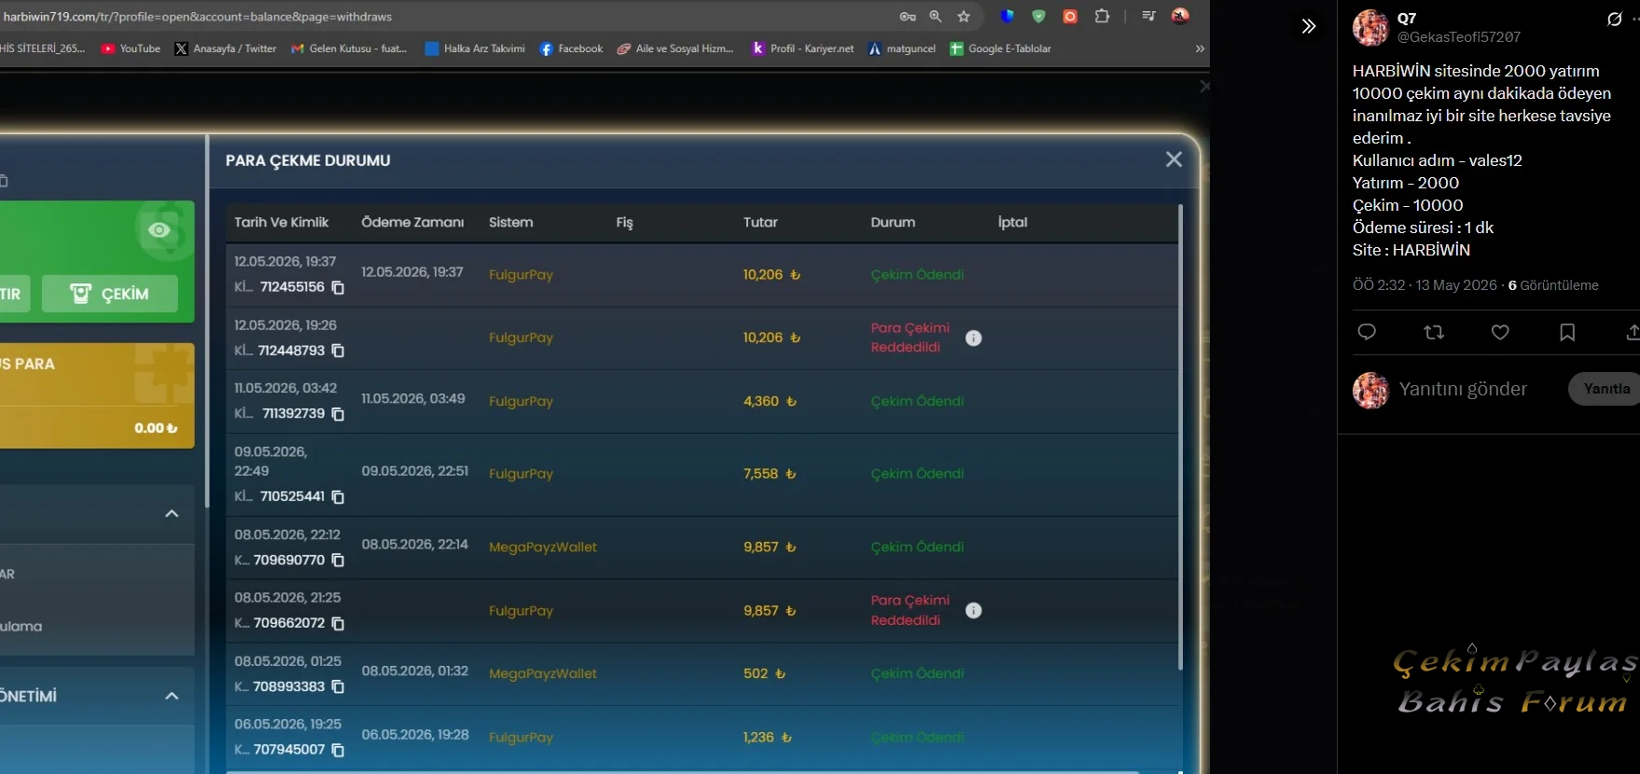This screenshot has width=1640, height=774.
Task: Like the HARBİWİN tweet
Action: click(1500, 332)
